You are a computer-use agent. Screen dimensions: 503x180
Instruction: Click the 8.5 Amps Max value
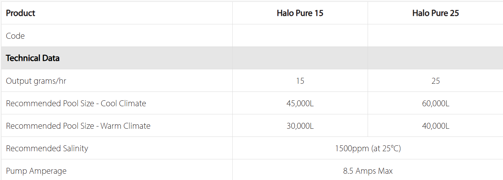368,171
